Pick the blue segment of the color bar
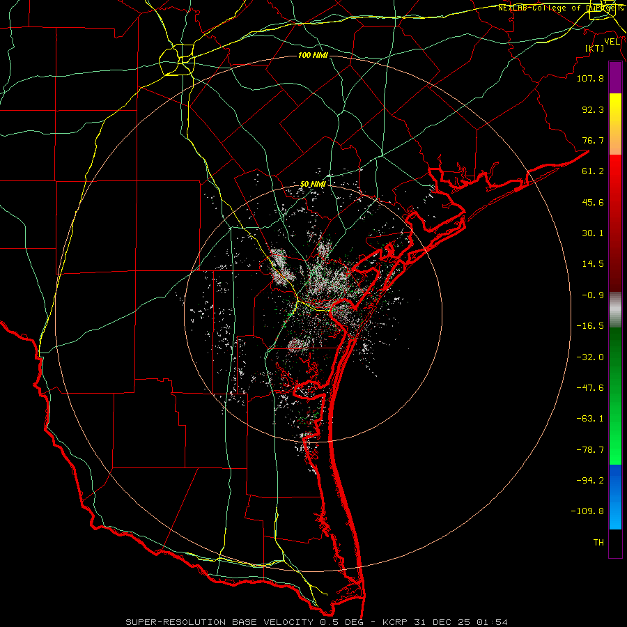Screen dimensions: 627x627 tap(615, 497)
